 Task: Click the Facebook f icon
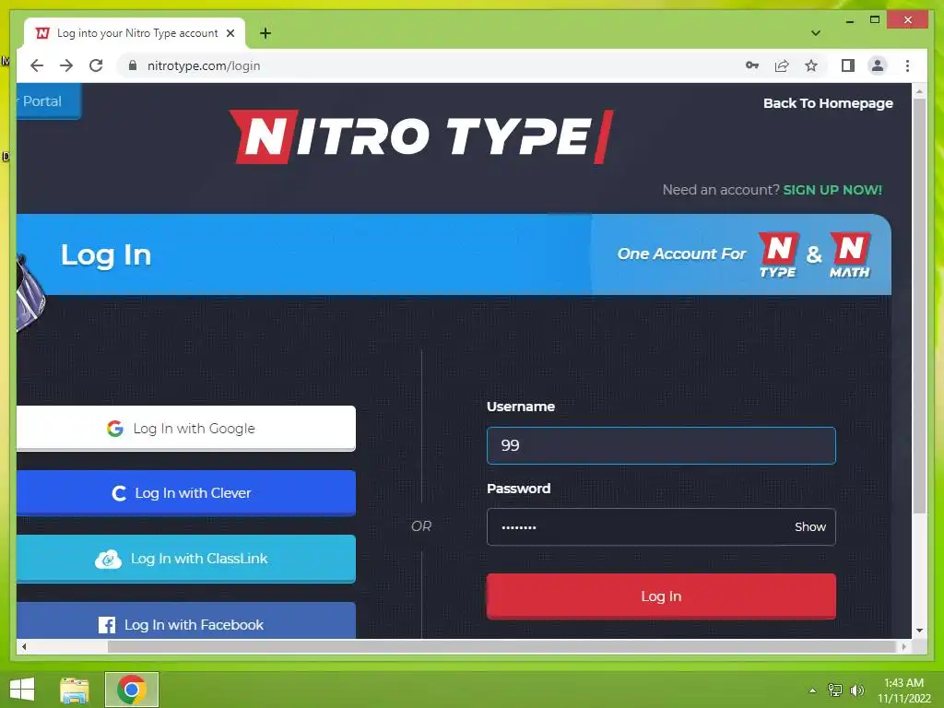coord(107,625)
